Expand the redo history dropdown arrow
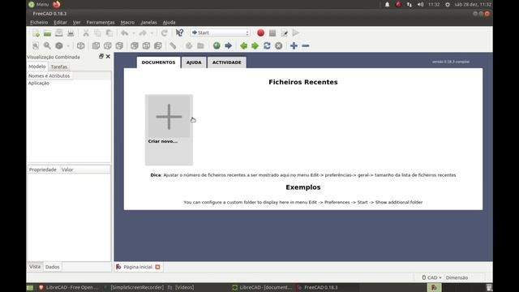 pyautogui.click(x=152, y=33)
